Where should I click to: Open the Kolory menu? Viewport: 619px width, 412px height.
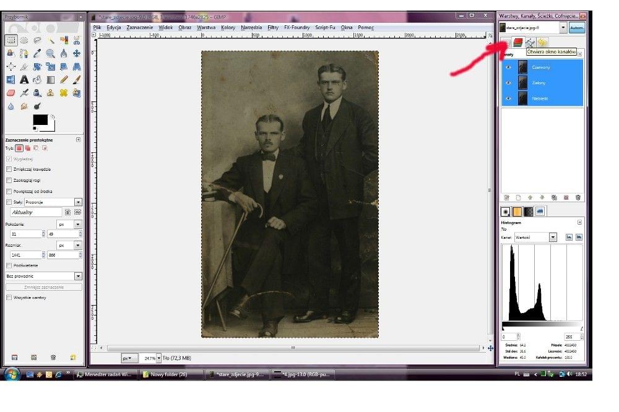(x=228, y=27)
